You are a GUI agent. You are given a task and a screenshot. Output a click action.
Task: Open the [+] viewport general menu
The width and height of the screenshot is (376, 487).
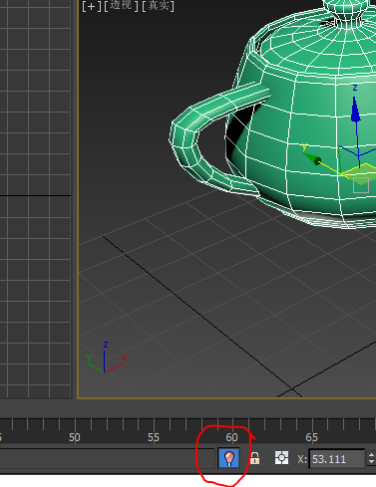coord(91,6)
